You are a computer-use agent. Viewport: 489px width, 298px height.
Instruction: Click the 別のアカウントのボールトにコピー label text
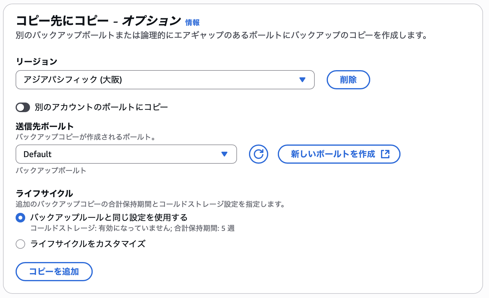pos(101,107)
